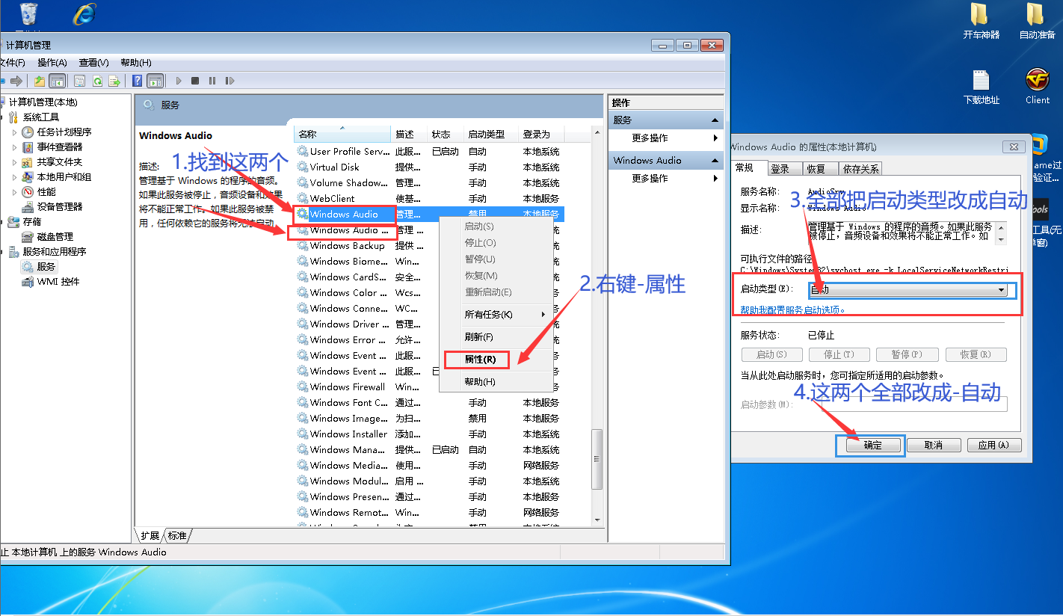
Task: Click the 本地用户和组 tree icon
Action: point(28,176)
